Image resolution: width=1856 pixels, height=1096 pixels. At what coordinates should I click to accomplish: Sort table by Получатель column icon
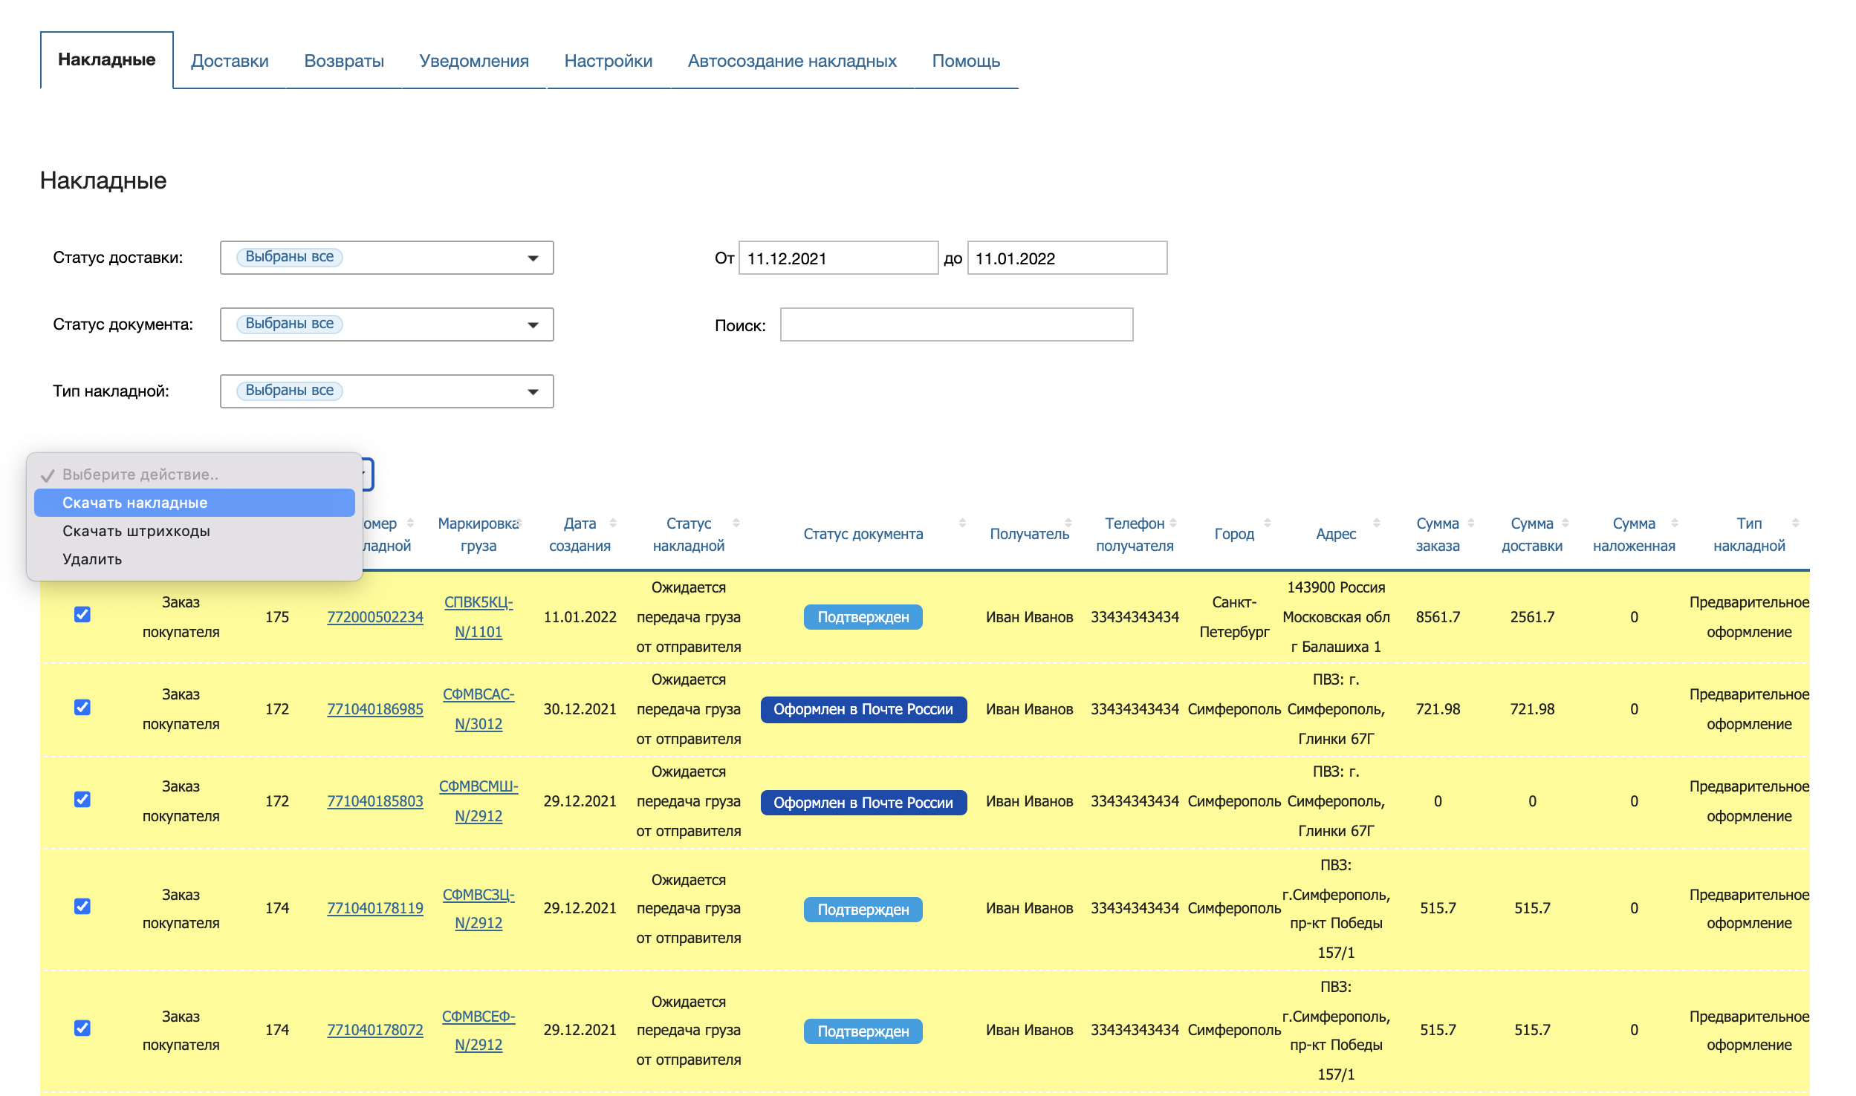pos(1068,523)
